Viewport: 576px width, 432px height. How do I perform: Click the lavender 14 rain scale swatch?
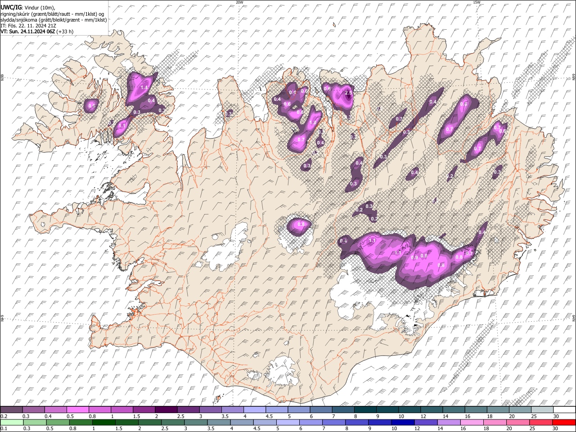click(x=449, y=422)
